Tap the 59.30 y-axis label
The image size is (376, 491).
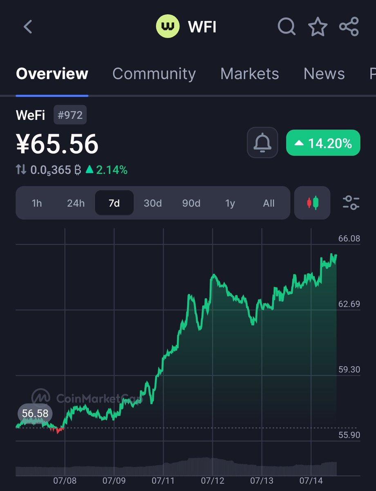click(x=349, y=369)
